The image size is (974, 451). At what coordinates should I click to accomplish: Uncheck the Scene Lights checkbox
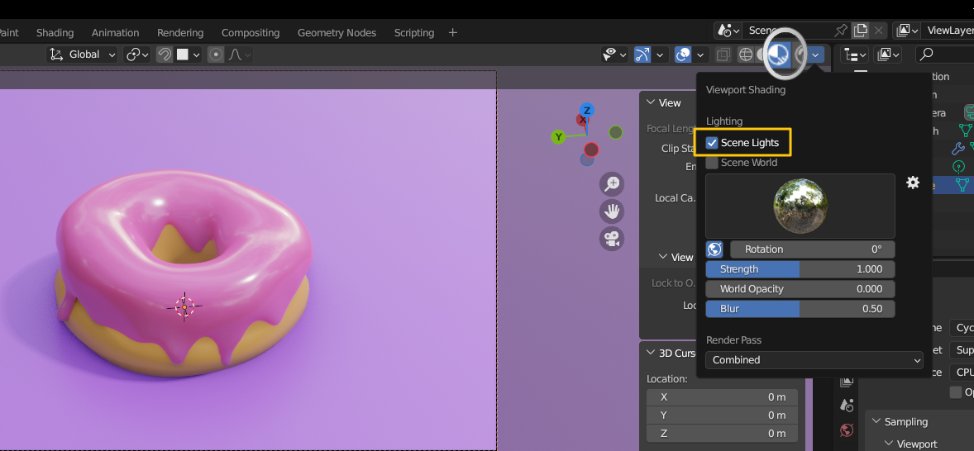(712, 143)
